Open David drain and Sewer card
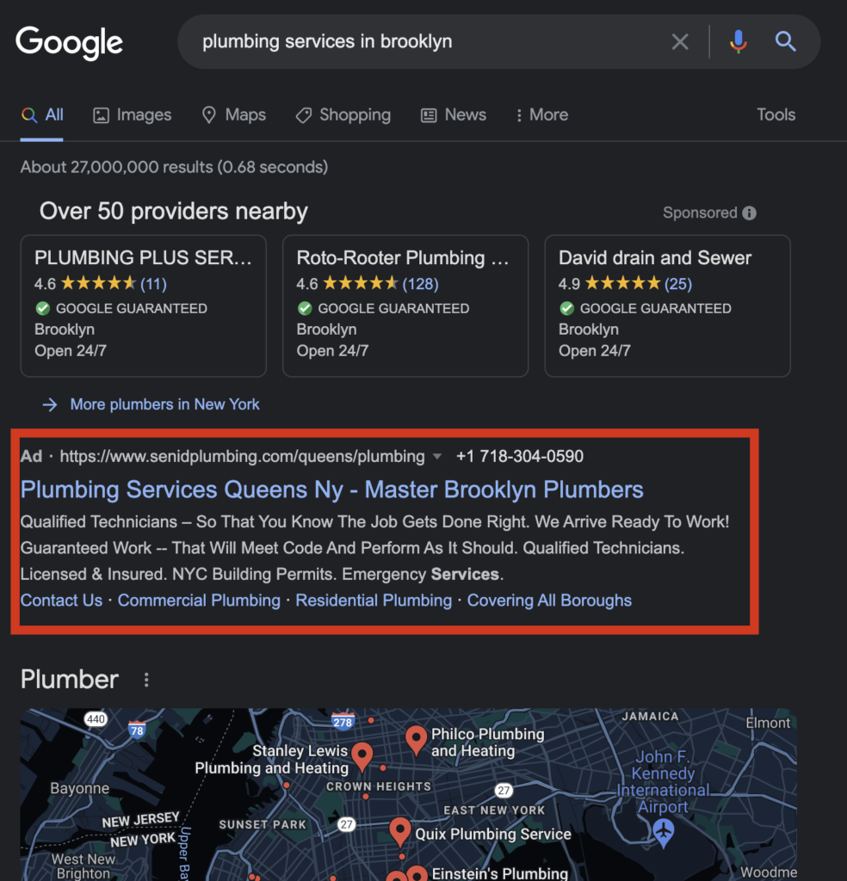The image size is (847, 881). pyautogui.click(x=667, y=305)
